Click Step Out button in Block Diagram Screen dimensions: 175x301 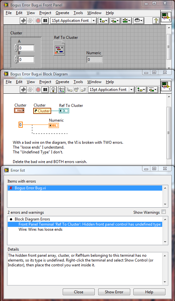(x=83, y=90)
